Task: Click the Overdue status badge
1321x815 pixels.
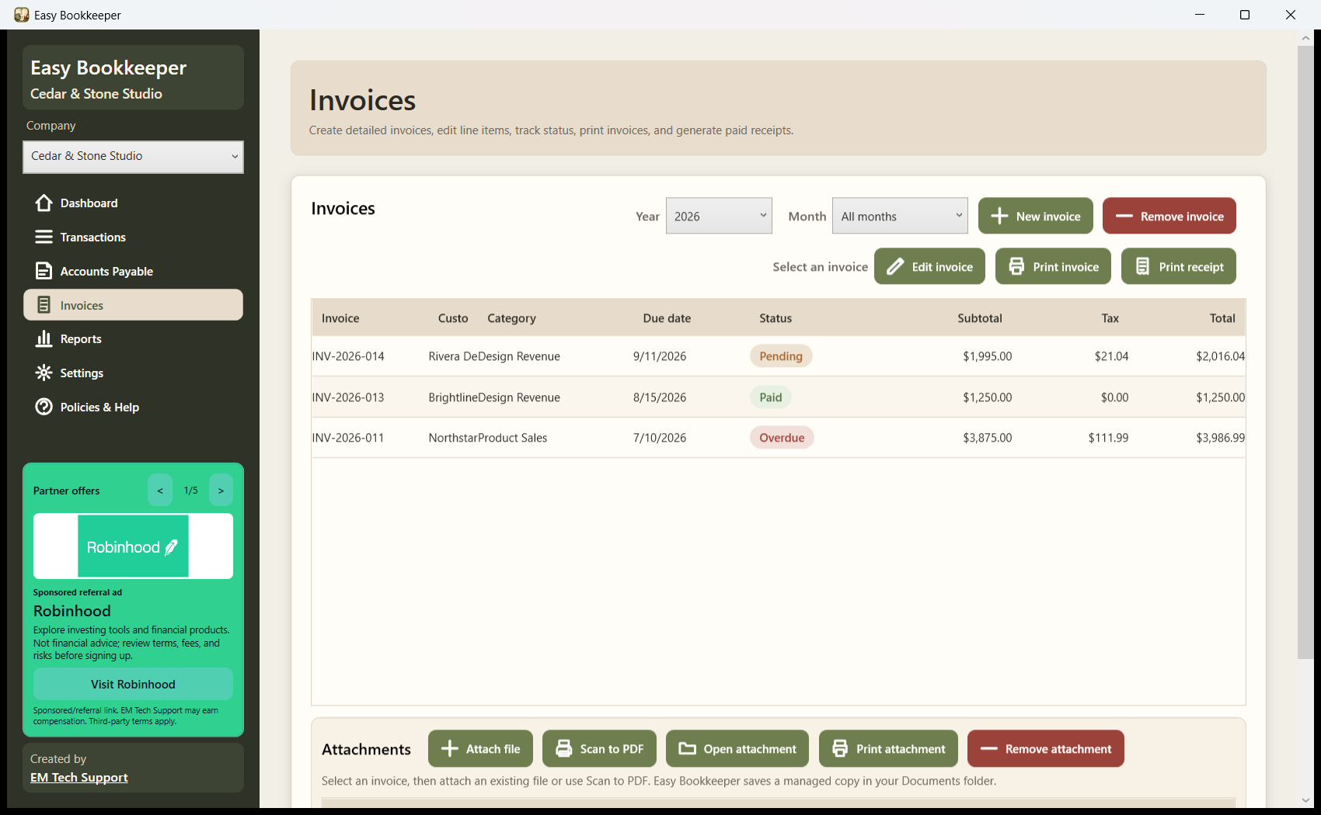Action: pyautogui.click(x=782, y=438)
